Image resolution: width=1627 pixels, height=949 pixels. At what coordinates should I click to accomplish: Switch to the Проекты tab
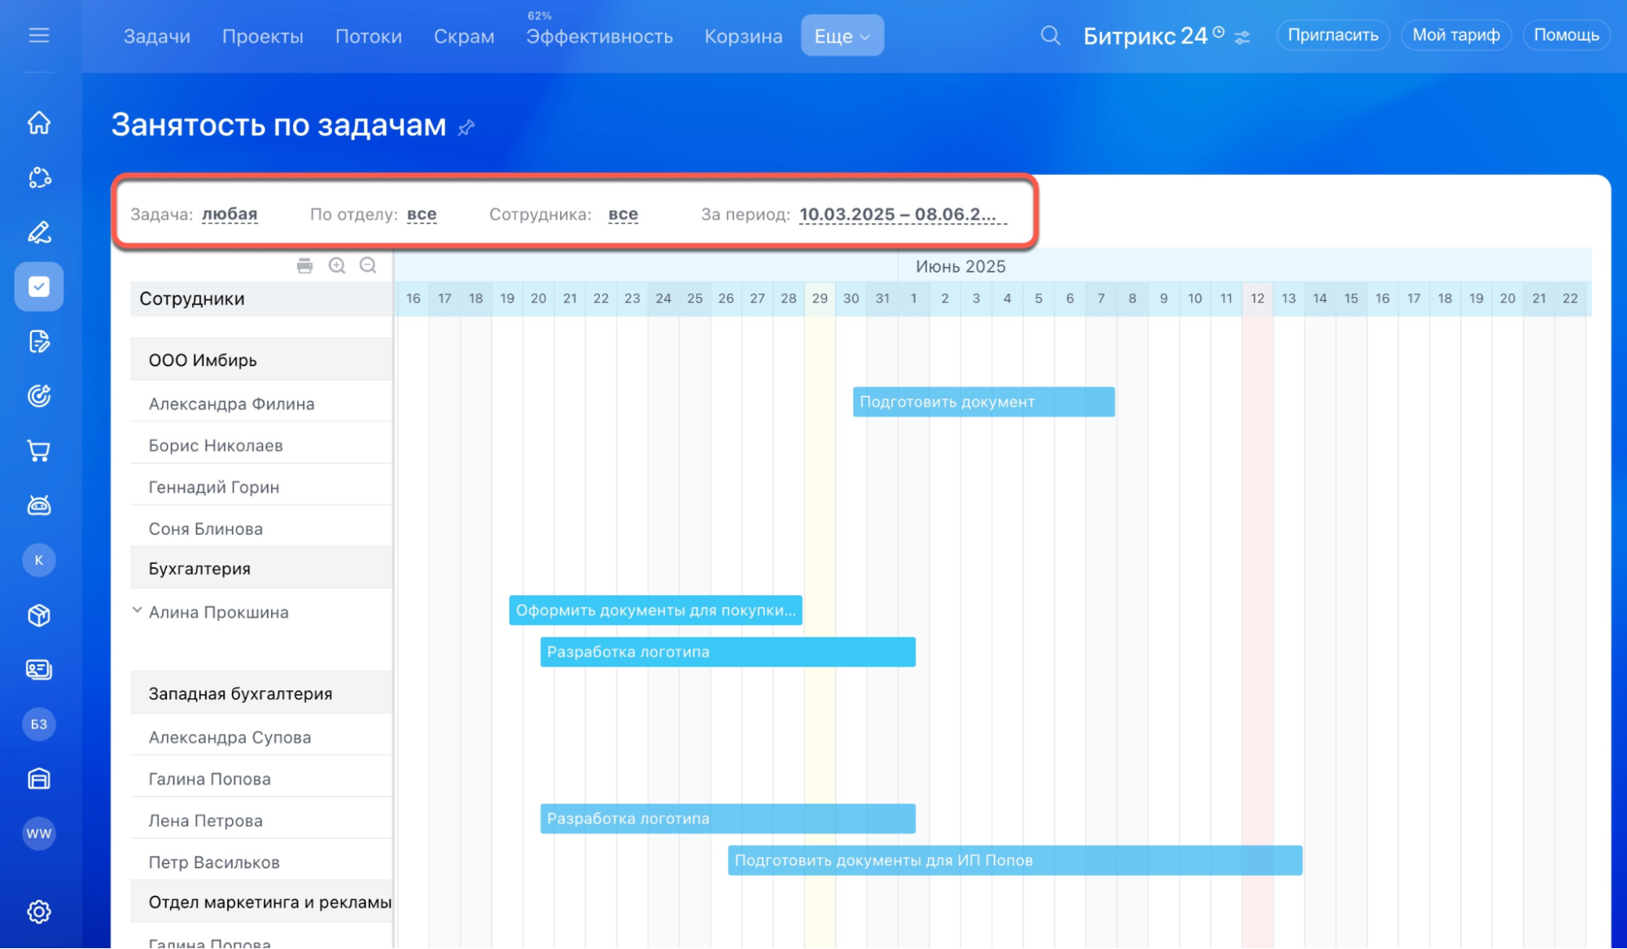point(262,37)
